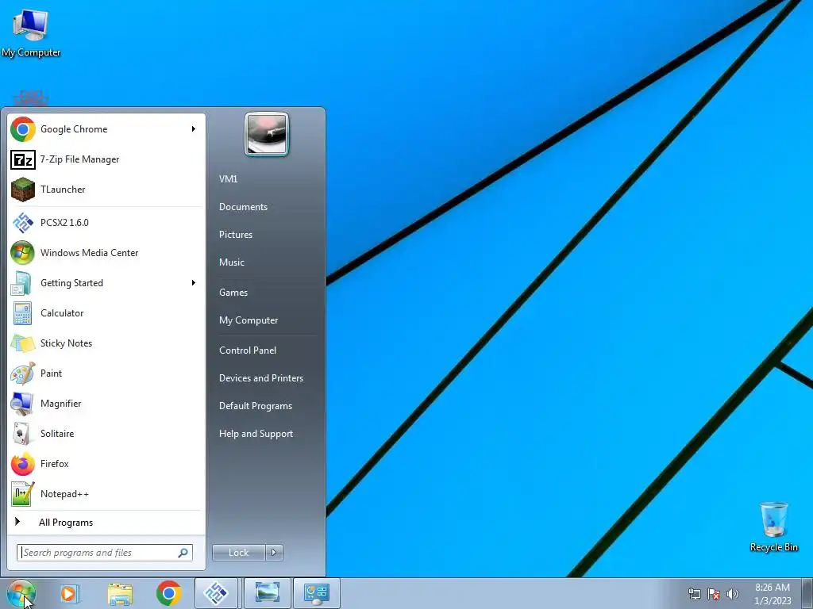This screenshot has width=813, height=609.
Task: Click the Start orb button
Action: coord(21,593)
